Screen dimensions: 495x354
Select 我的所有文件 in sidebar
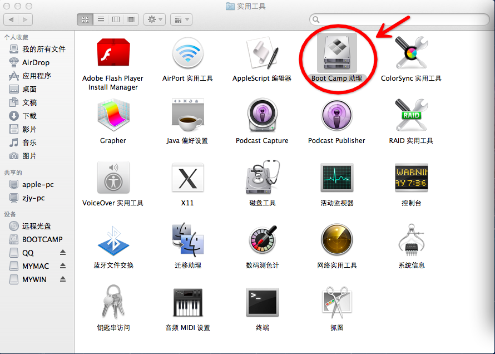click(37, 49)
